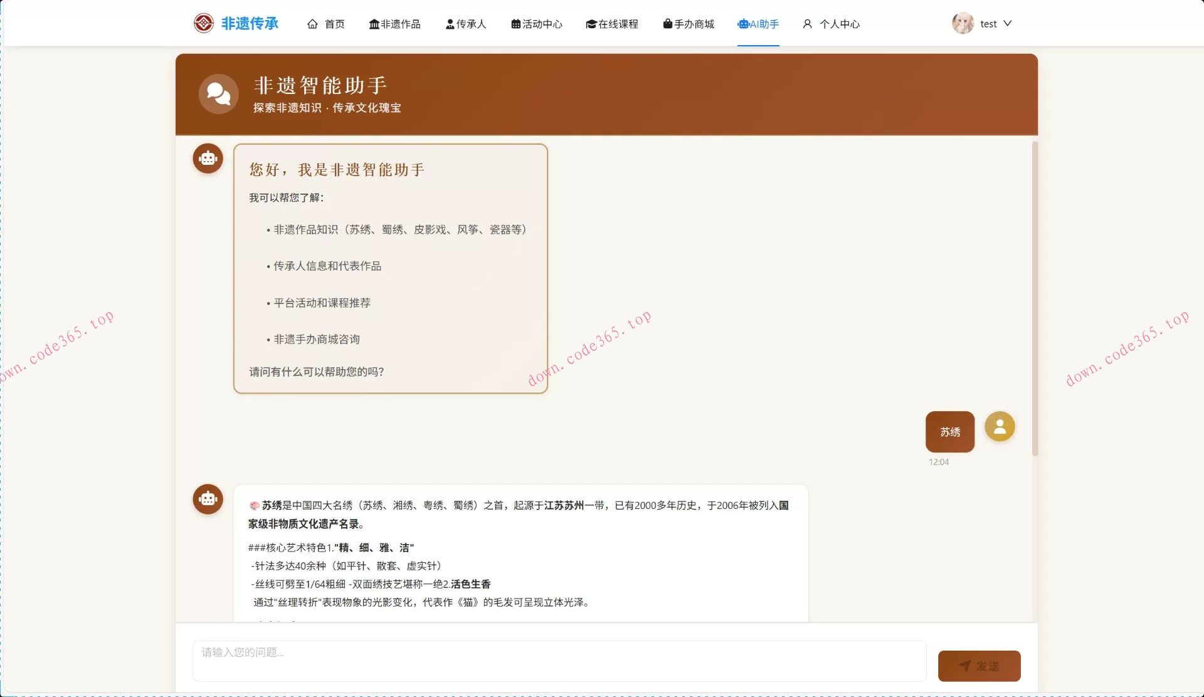Image resolution: width=1204 pixels, height=697 pixels.
Task: Select the home icon beside 首页
Action: (313, 24)
